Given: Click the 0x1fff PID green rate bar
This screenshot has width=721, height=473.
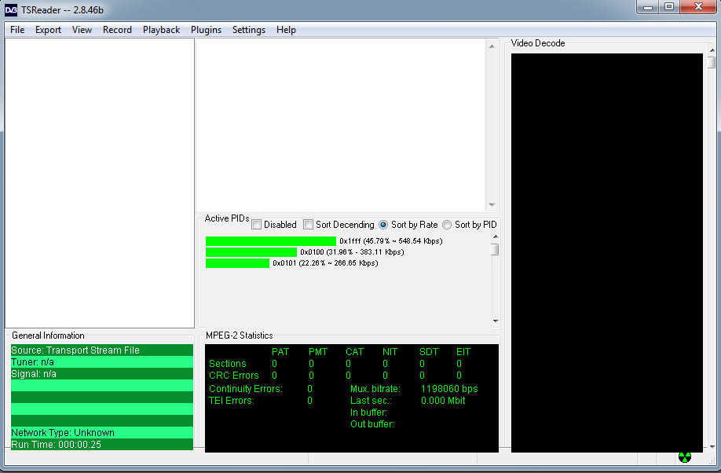Looking at the screenshot, I should (x=270, y=241).
